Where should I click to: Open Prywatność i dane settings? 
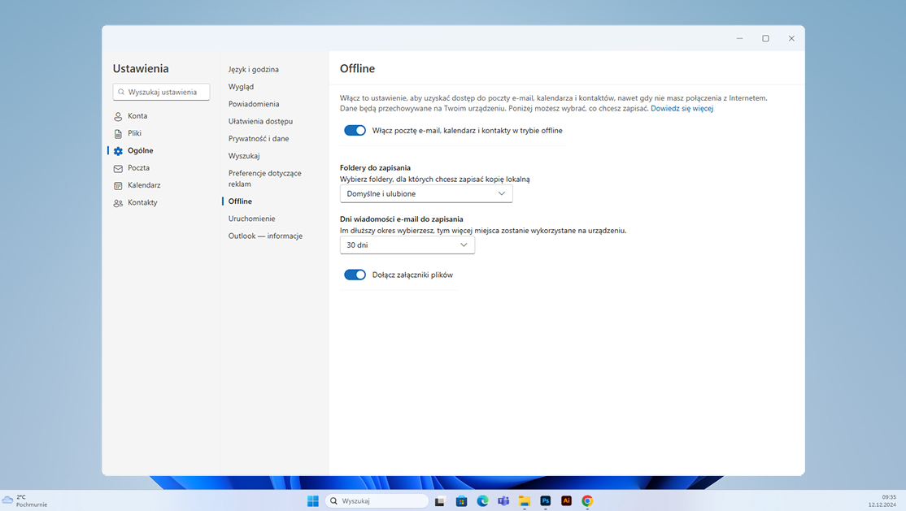pos(259,139)
